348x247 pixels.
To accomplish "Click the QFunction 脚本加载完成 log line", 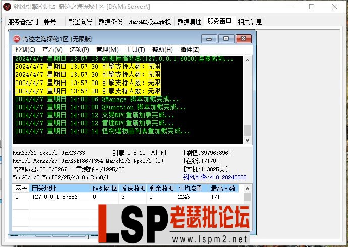I will tap(100, 107).
